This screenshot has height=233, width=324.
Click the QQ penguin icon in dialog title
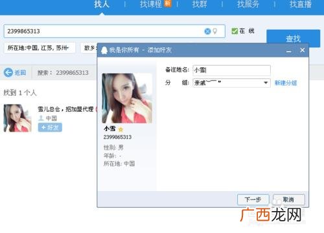pyautogui.click(x=104, y=50)
